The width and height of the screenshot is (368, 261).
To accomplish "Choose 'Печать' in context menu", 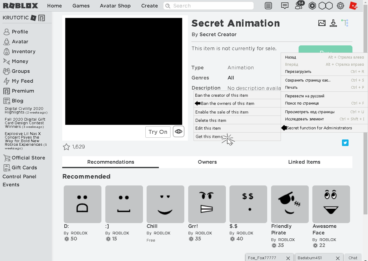I will point(324,88).
